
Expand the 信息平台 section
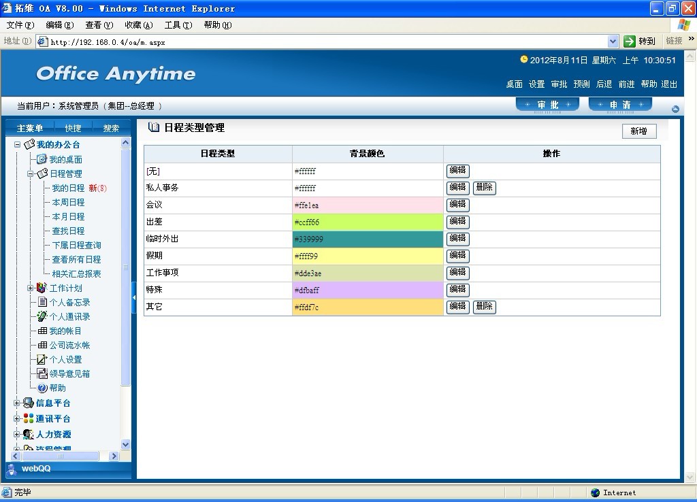pyautogui.click(x=18, y=403)
